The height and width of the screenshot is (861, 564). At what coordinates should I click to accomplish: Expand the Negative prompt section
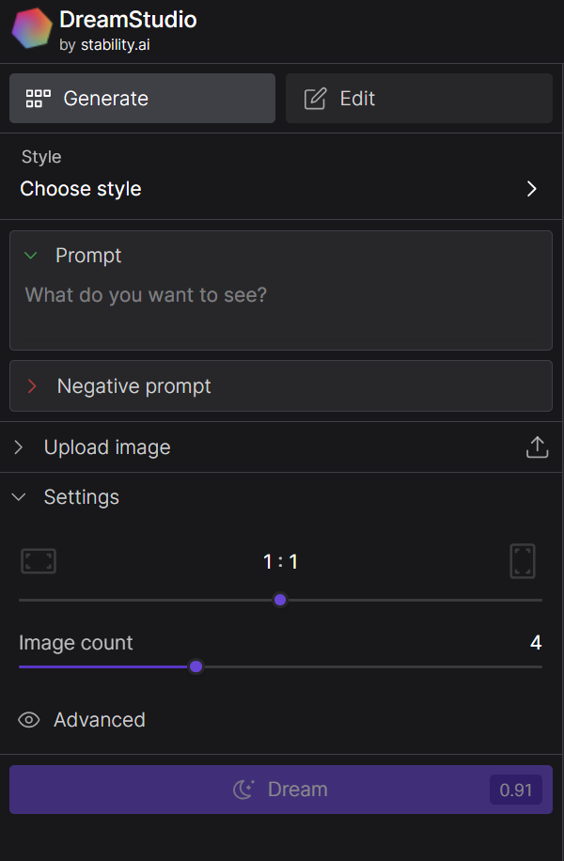click(x=32, y=385)
